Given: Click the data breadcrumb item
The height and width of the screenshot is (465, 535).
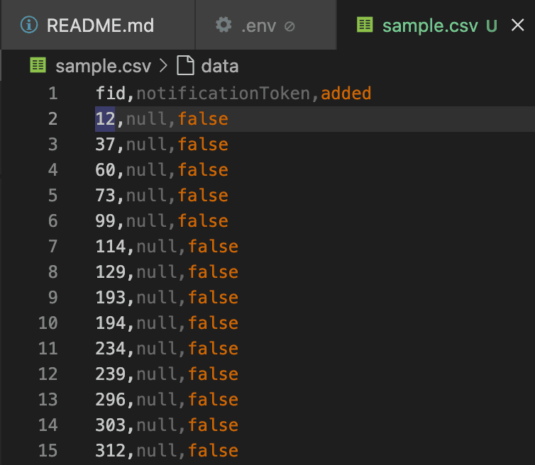Looking at the screenshot, I should tap(220, 66).
